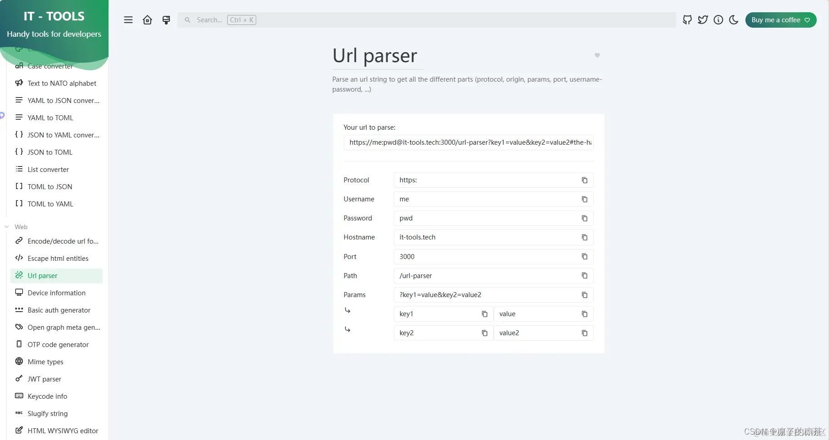Open the JWT parser tool

(x=56, y=379)
